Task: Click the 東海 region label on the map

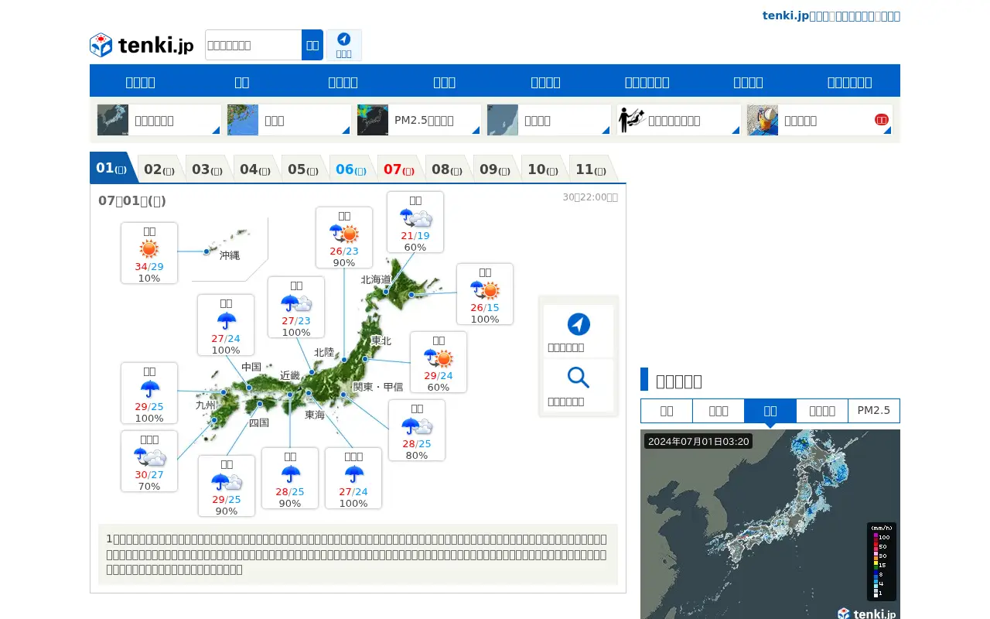Action: click(315, 415)
